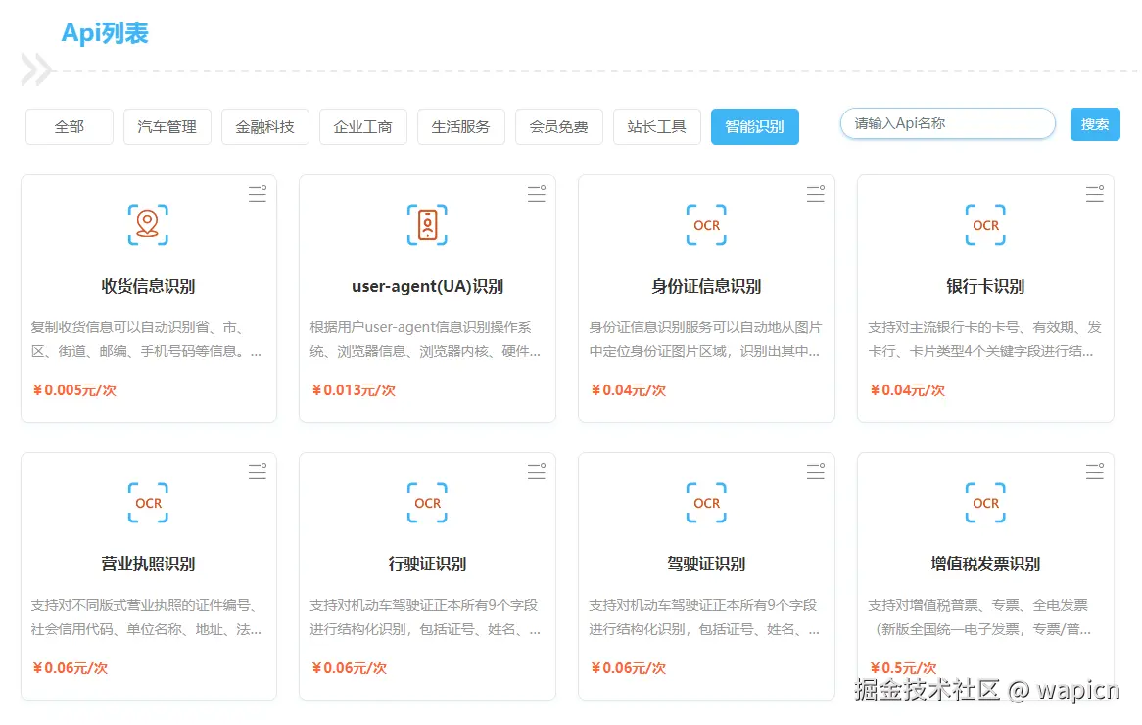
Task: Click the 行驶证识别 card description text
Action: 425,617
